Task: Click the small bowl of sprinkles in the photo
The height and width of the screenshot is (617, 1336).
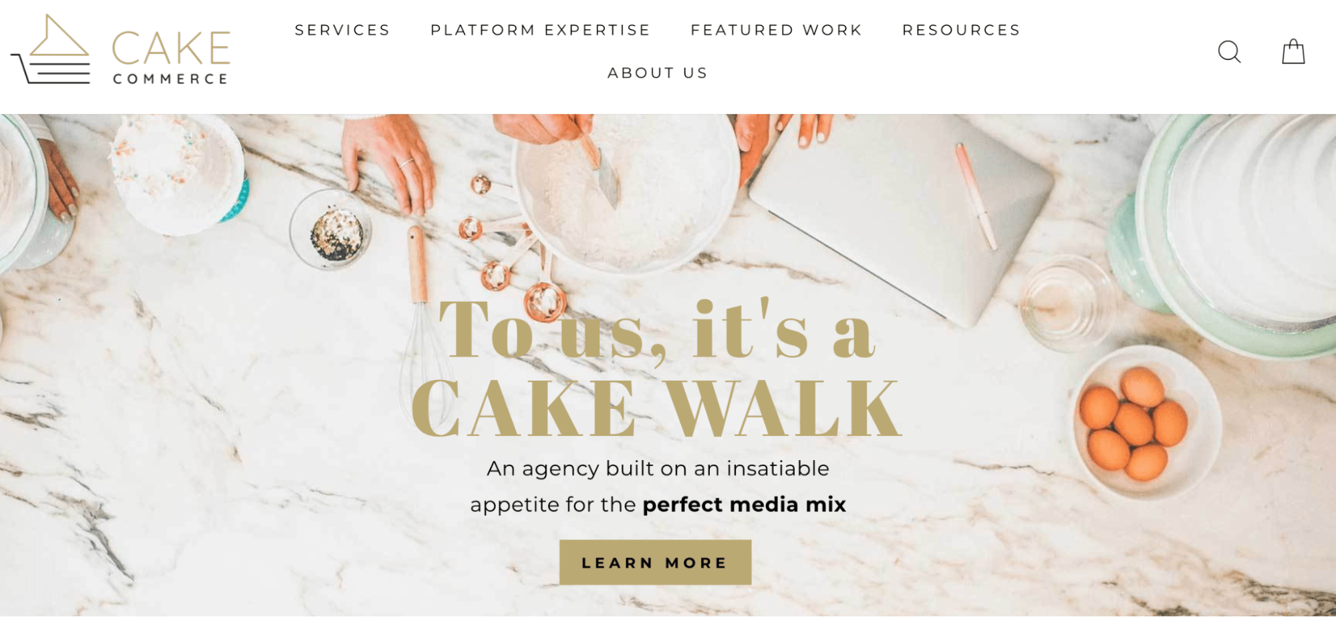Action: coord(331,229)
